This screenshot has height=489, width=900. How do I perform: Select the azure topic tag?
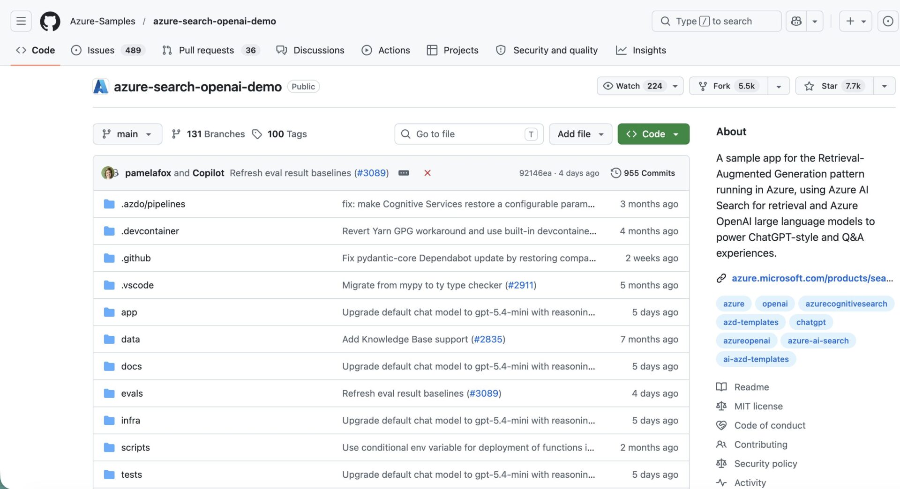(x=734, y=304)
